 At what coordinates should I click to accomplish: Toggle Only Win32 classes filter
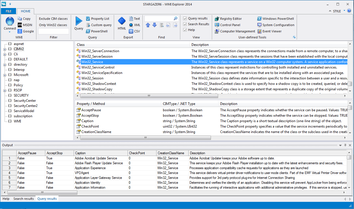coord(53,25)
